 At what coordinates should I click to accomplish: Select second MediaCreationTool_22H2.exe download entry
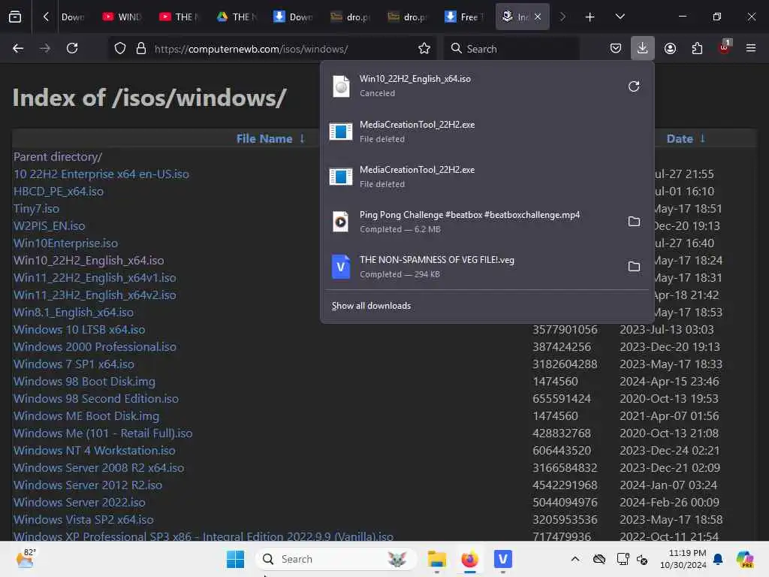pyautogui.click(x=487, y=177)
